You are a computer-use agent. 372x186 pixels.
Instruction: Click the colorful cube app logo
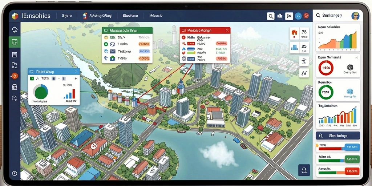coord(15,16)
